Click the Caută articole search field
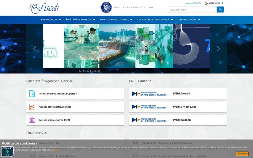 point(192,9)
